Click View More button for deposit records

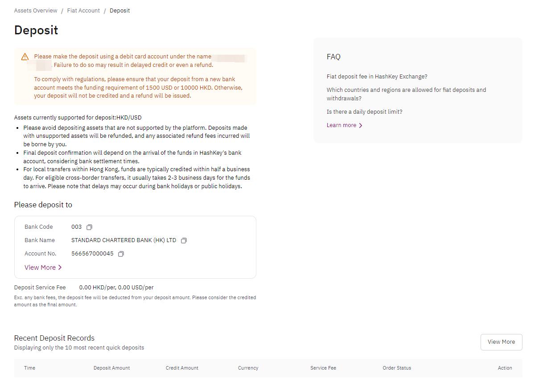(x=501, y=342)
